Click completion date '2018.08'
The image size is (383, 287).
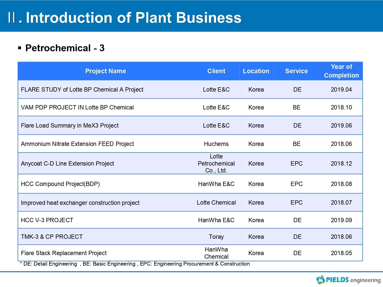341,184
